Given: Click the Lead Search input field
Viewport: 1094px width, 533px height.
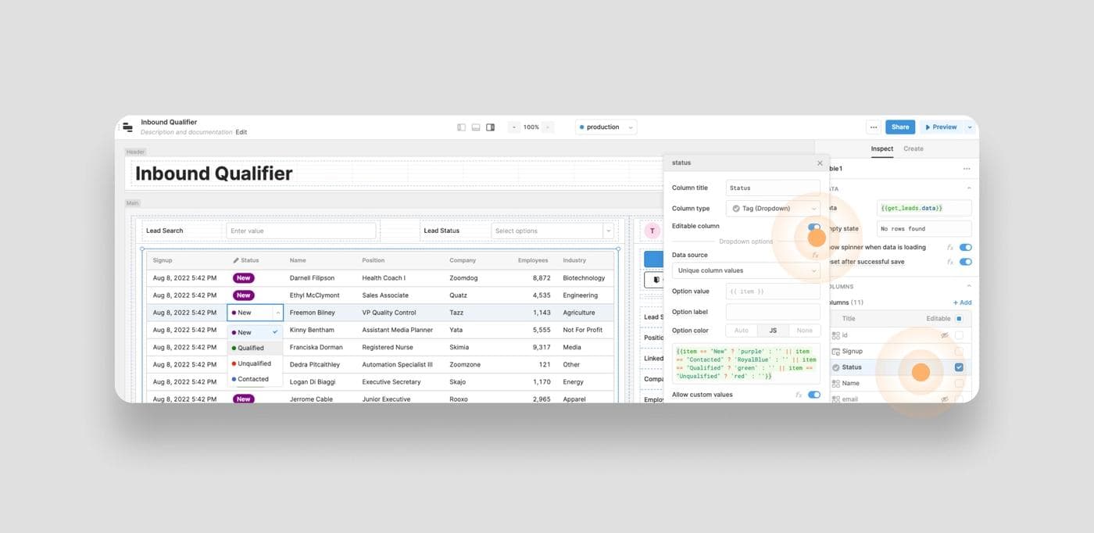Looking at the screenshot, I should point(301,231).
